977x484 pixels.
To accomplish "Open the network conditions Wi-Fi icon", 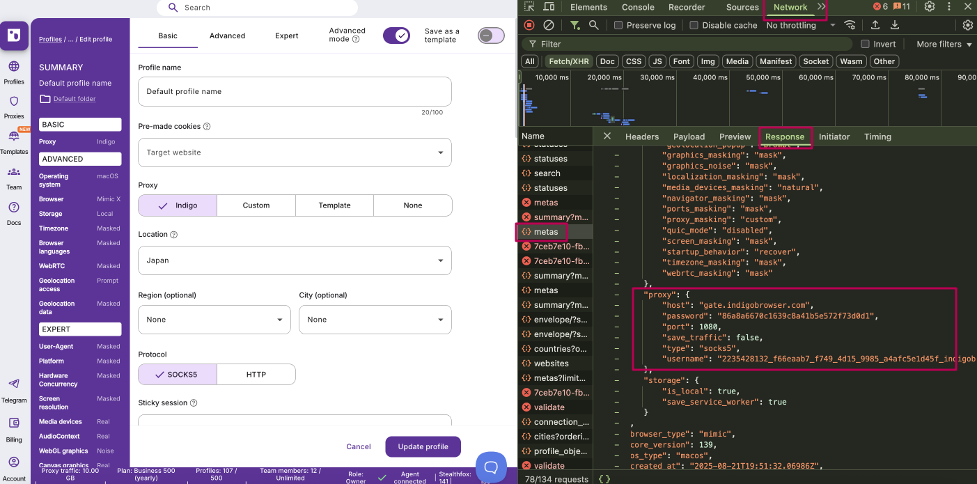I will [850, 25].
